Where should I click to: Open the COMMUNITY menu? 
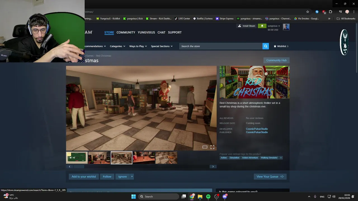[126, 32]
